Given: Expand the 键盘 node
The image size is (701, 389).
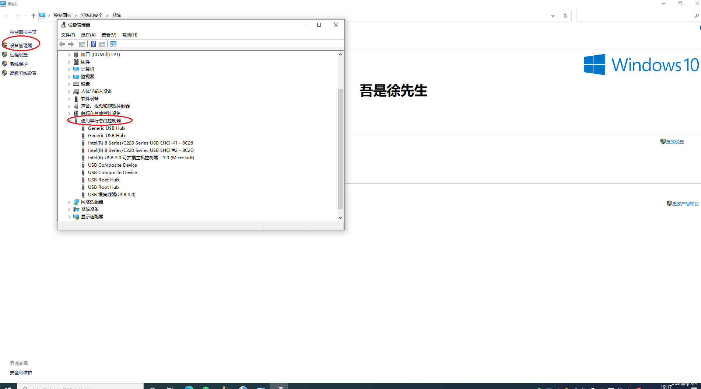Looking at the screenshot, I should pyautogui.click(x=69, y=84).
